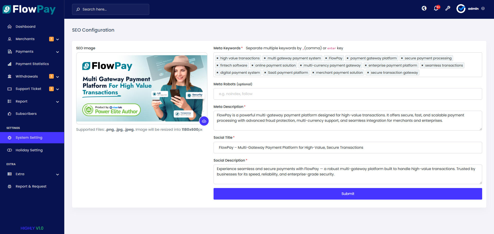Remove the 'merchant payment solution' keyword
This screenshot has height=234, width=494.
[x=313, y=73]
